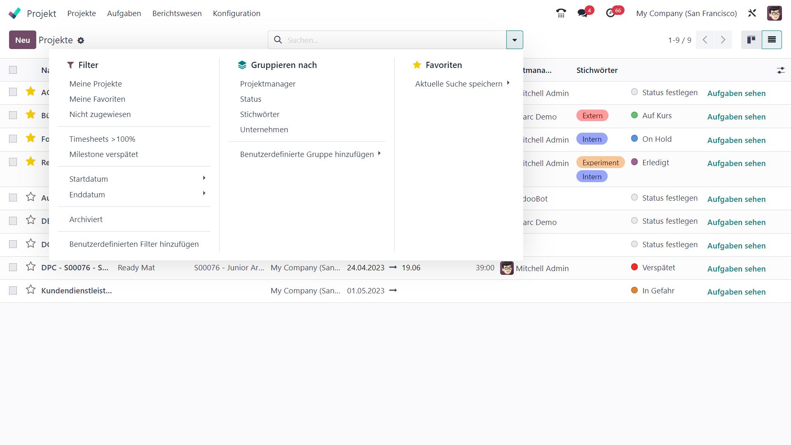Image resolution: width=791 pixels, height=445 pixels.
Task: Collapse the search options dropdown toggle
Action: (515, 40)
